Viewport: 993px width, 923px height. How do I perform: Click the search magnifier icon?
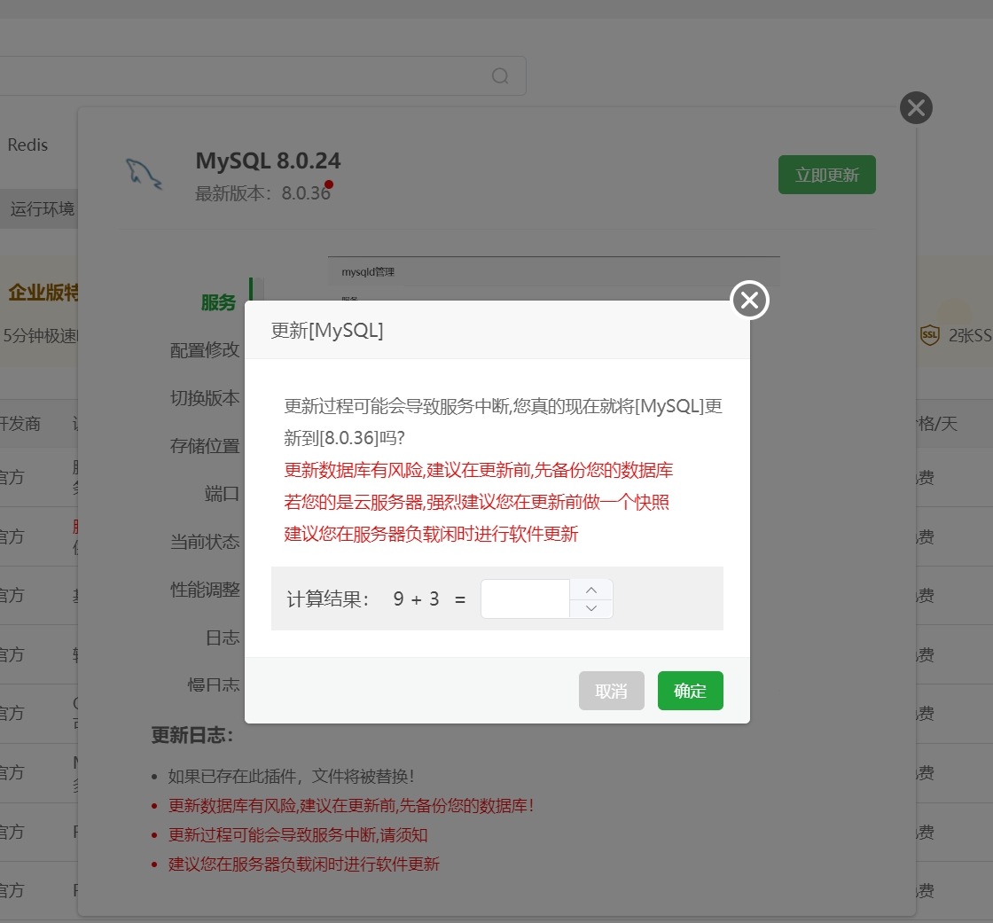500,76
